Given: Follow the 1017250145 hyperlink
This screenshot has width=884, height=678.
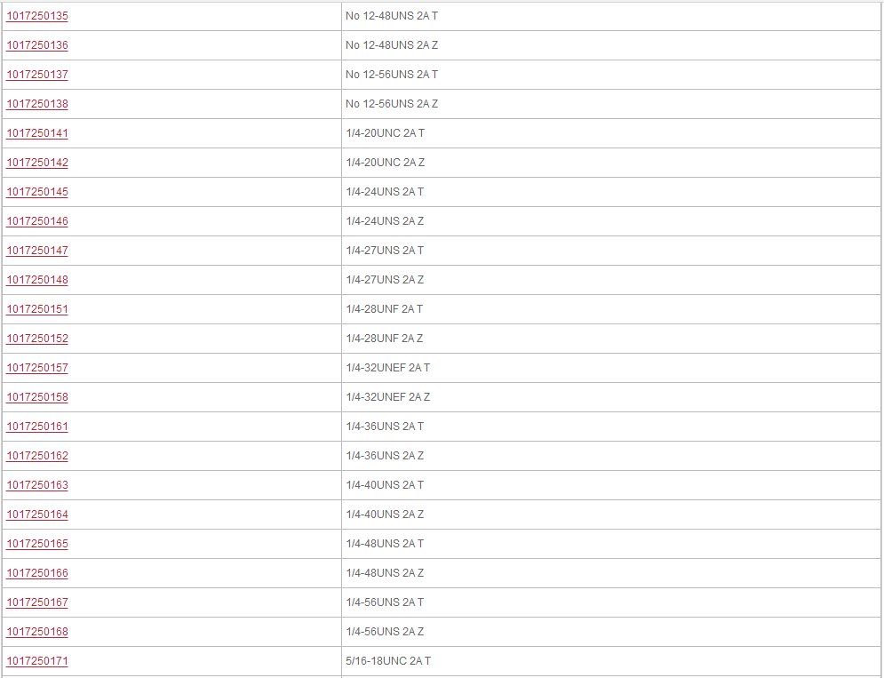Looking at the screenshot, I should coord(37,192).
